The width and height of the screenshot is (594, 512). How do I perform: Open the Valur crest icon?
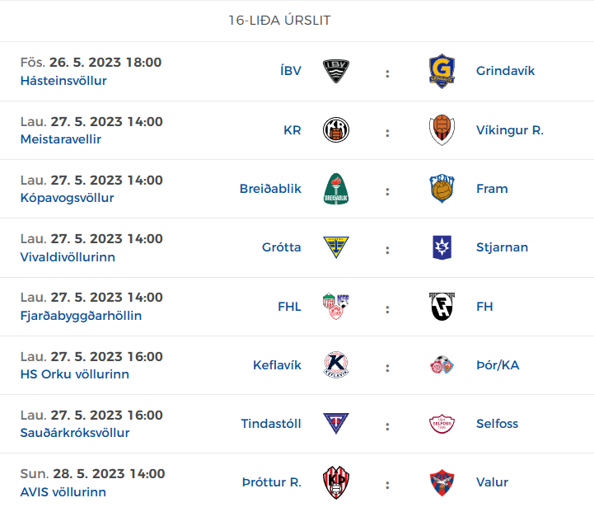click(442, 482)
